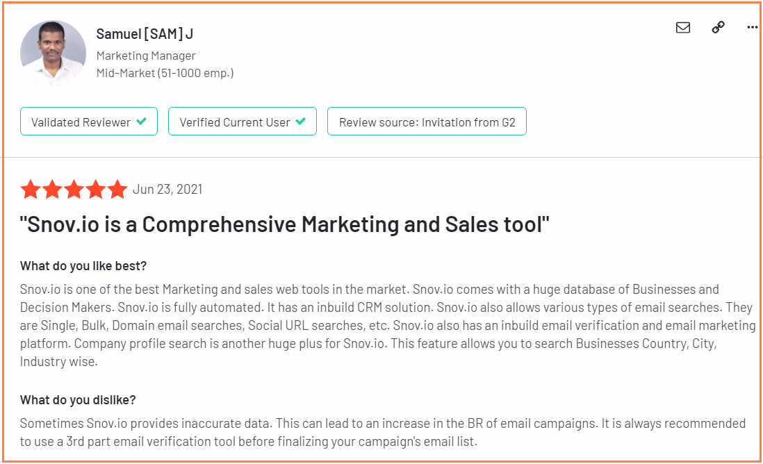Image resolution: width=763 pixels, height=464 pixels.
Task: Click Review source: Invitation from G2
Action: [x=427, y=122]
